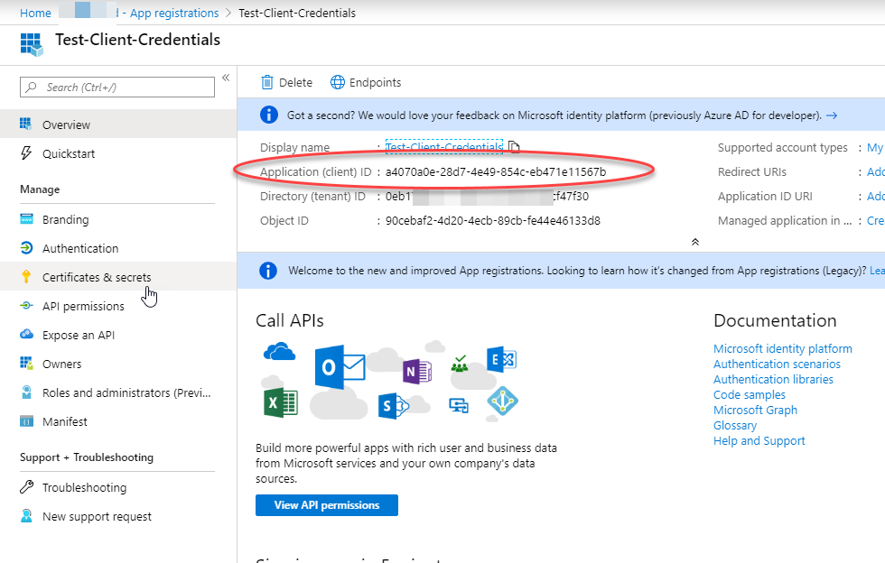Screen dimensions: 885x563
Task: Click the New support request person icon
Action: (26, 515)
